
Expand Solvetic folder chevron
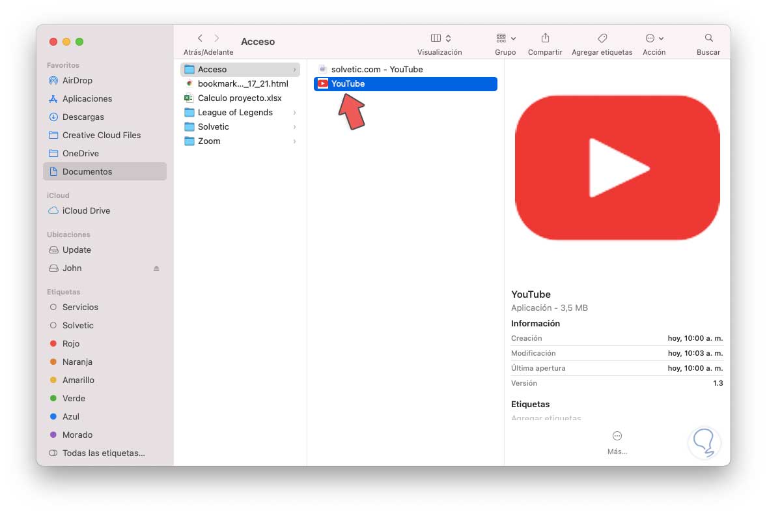click(x=294, y=127)
